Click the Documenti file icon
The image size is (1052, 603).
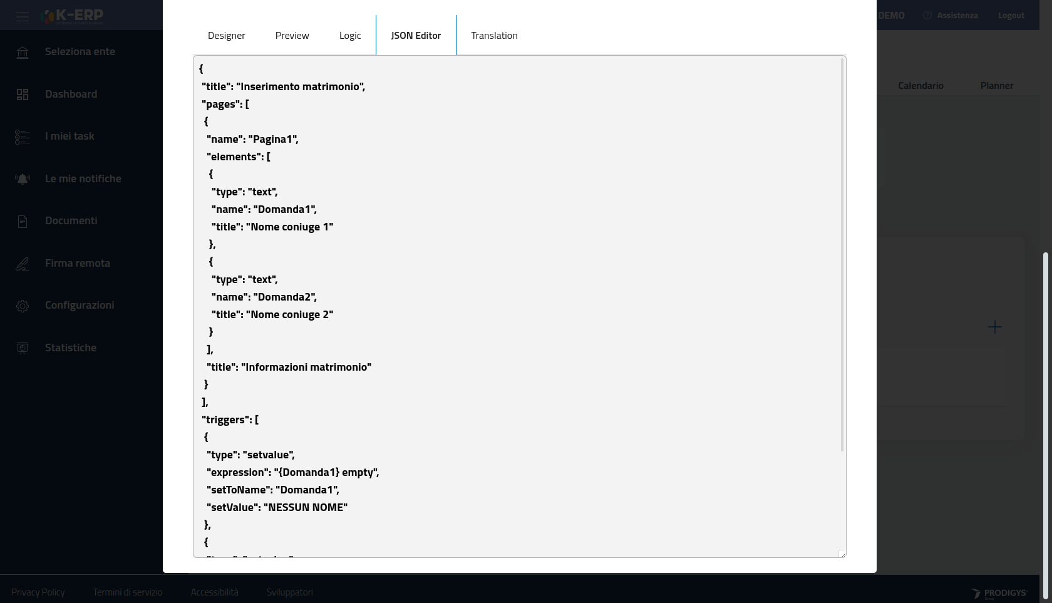point(23,221)
